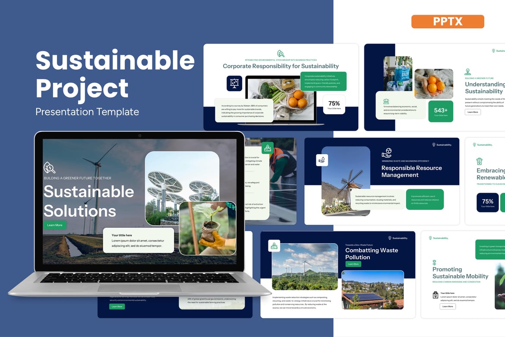
Task: Click the water drop icon on windmill slide
Action: coord(322,160)
